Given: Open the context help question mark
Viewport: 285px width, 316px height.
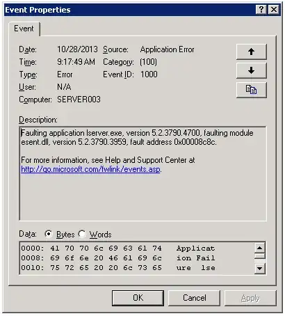Looking at the screenshot, I should [x=261, y=10].
